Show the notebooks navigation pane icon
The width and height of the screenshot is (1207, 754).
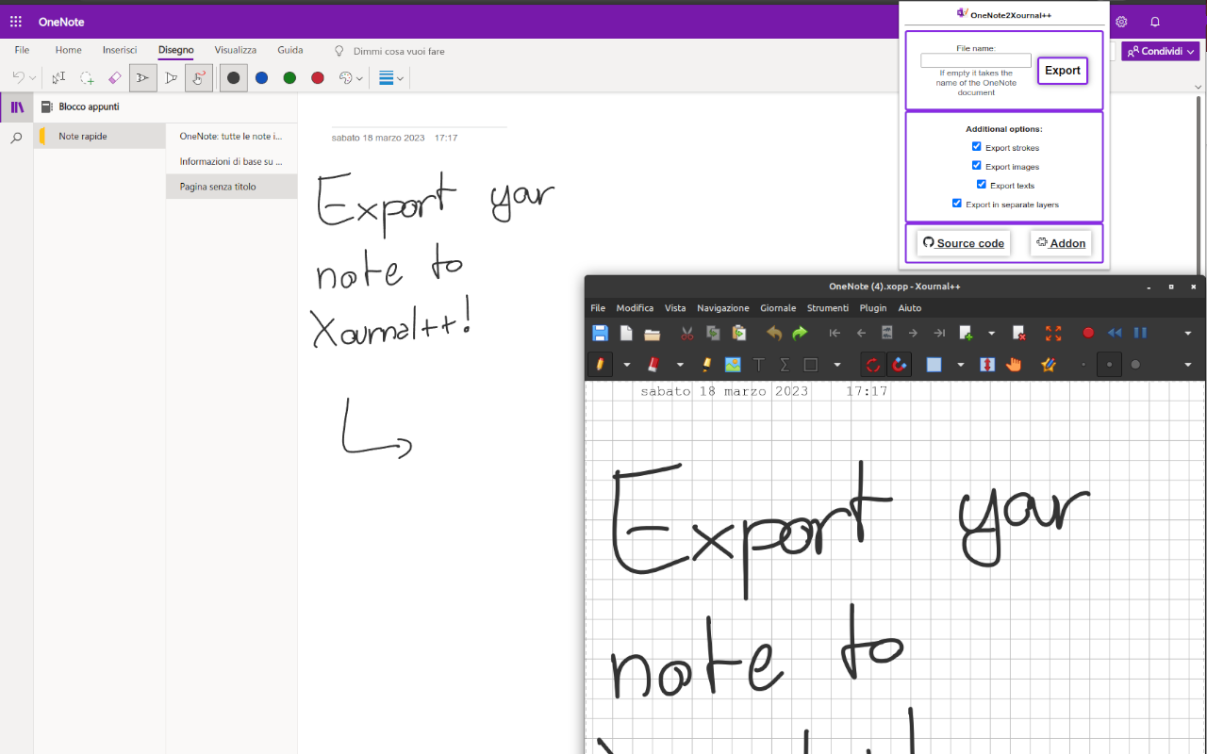coord(17,107)
